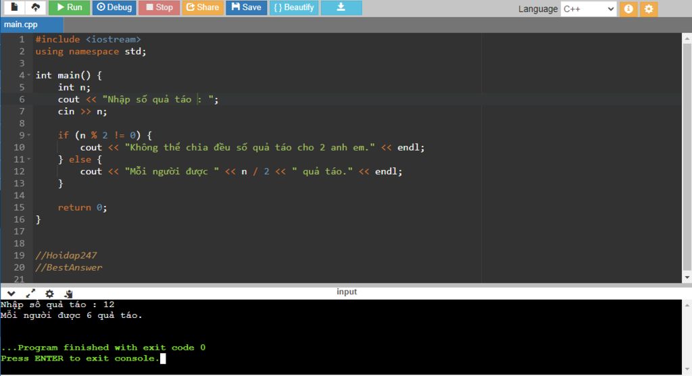Open the orange info button
Viewport: 692px width, 376px height.
pyautogui.click(x=628, y=9)
